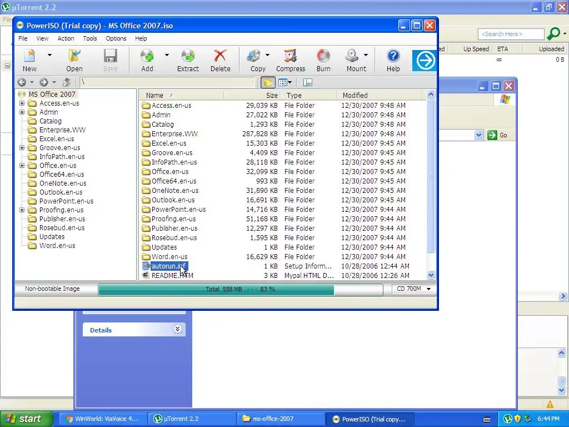Click the Burn toolbar icon
Image resolution: width=569 pixels, height=427 pixels.
click(323, 60)
